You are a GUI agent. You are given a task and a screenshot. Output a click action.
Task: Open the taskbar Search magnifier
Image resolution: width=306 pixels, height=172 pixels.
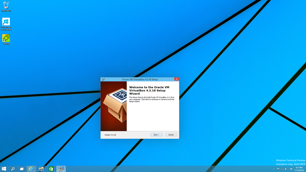click(13, 169)
